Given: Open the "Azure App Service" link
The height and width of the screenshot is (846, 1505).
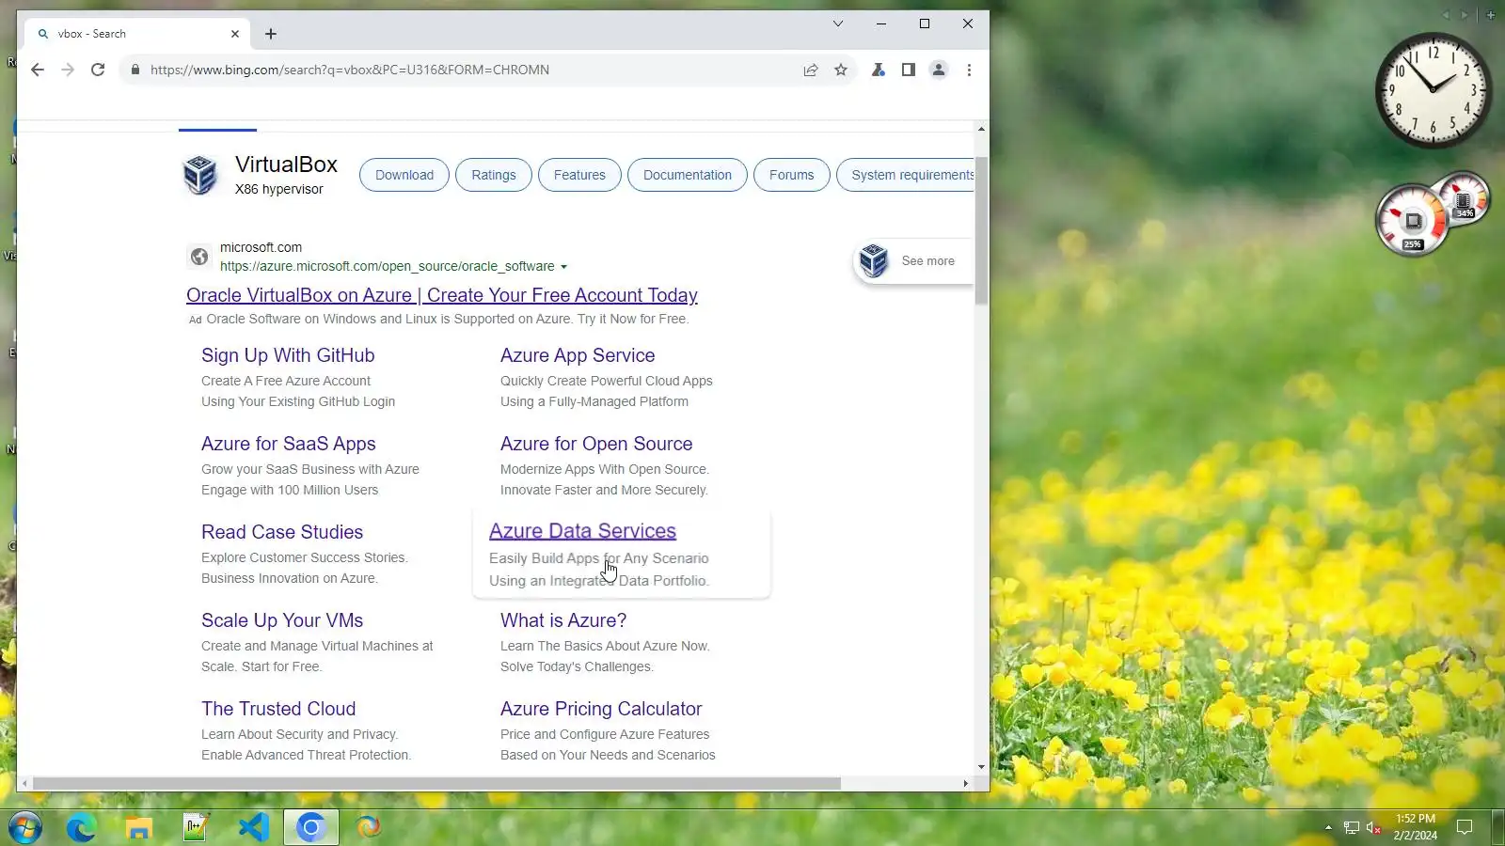Looking at the screenshot, I should tap(578, 355).
